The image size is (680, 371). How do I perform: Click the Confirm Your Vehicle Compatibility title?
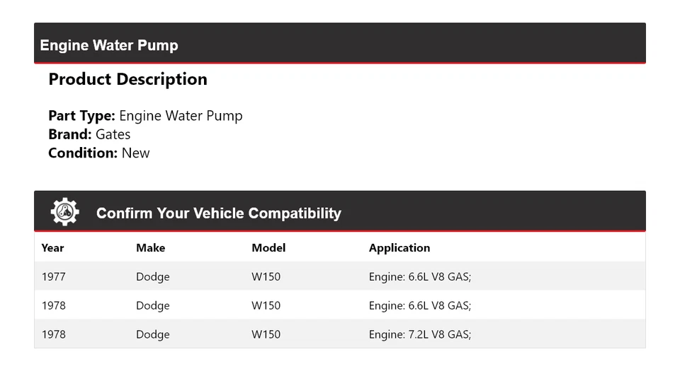pos(218,213)
